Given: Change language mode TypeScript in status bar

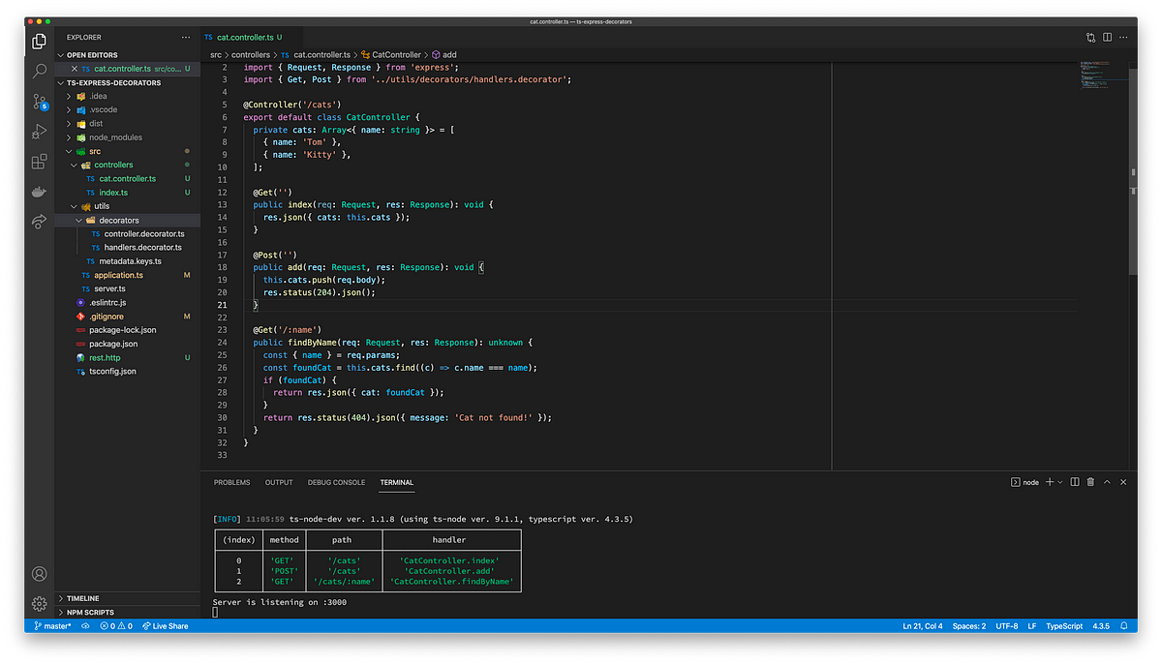Looking at the screenshot, I should (1064, 626).
